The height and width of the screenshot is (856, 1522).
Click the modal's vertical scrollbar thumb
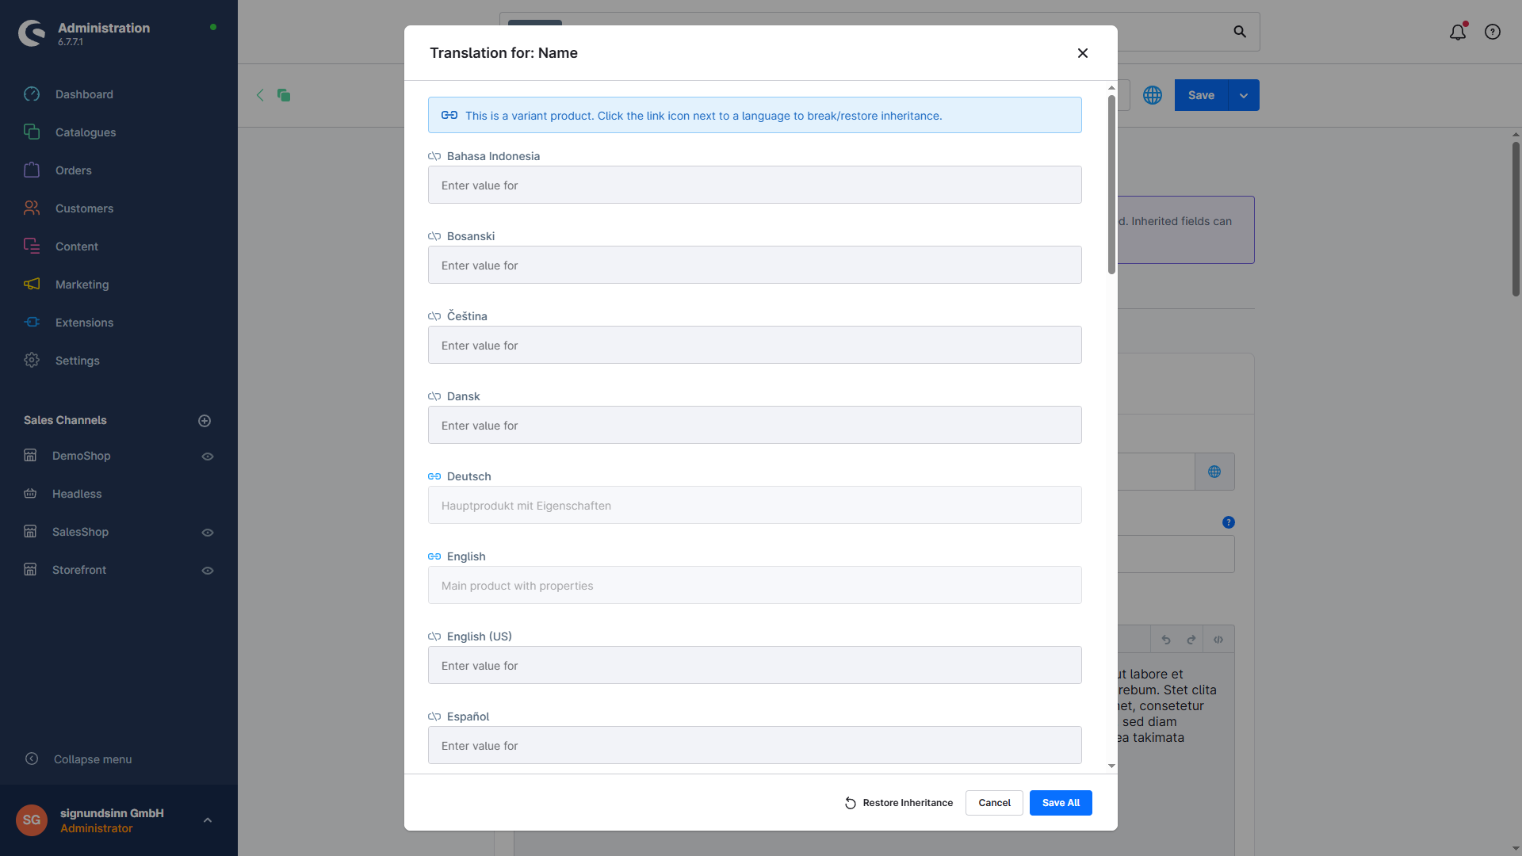(1111, 184)
